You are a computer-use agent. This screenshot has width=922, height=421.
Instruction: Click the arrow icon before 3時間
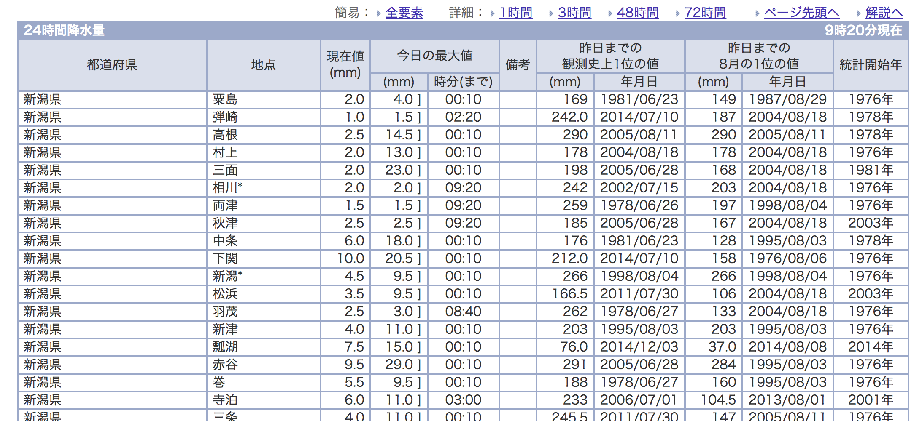(551, 13)
